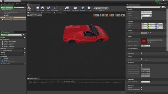The height and width of the screenshot is (94, 168).
Task: Collapse the Variable section
Action: [127, 10]
